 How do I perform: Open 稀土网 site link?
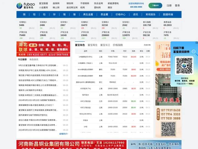56,7
